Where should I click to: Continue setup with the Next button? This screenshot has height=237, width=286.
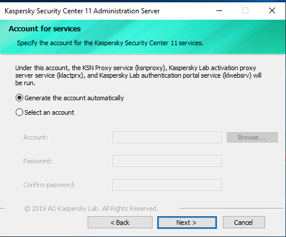[x=187, y=223]
